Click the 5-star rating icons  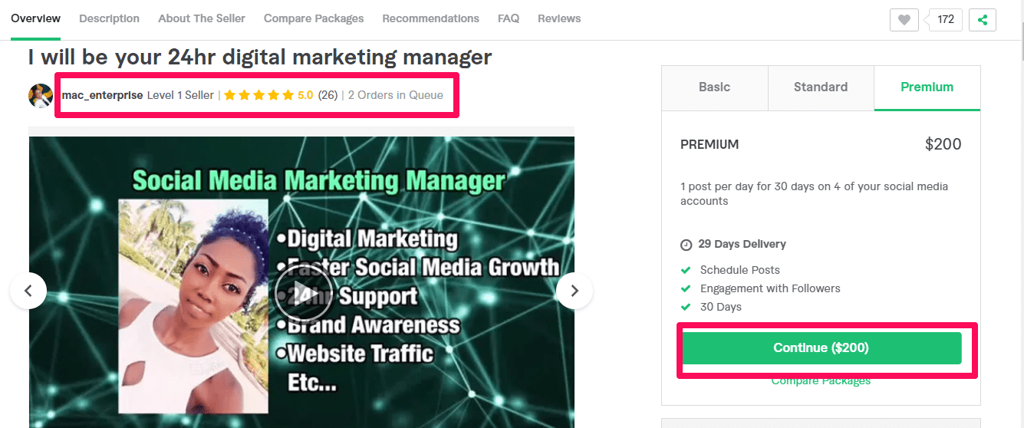265,95
